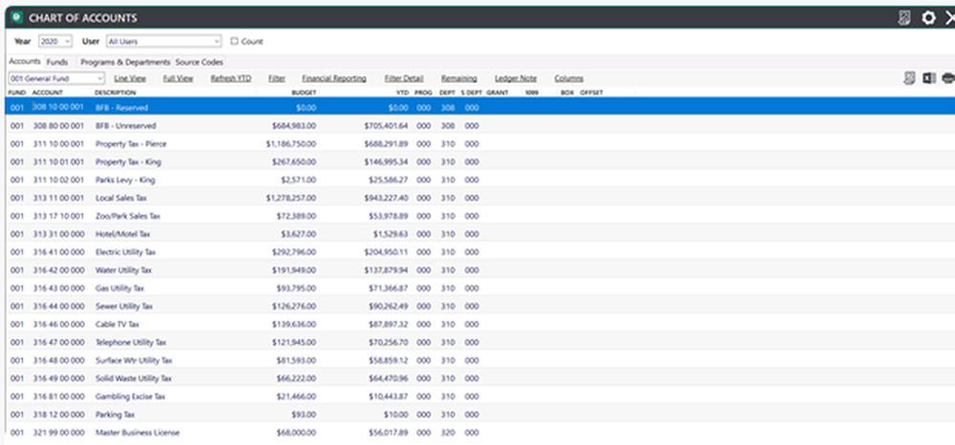Click the green app logo in title bar
This screenshot has height=445, width=955.
(x=17, y=17)
